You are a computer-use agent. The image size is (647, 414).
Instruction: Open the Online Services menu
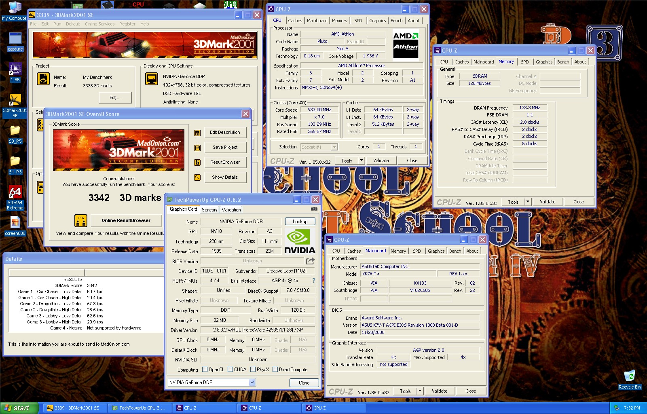tap(99, 24)
